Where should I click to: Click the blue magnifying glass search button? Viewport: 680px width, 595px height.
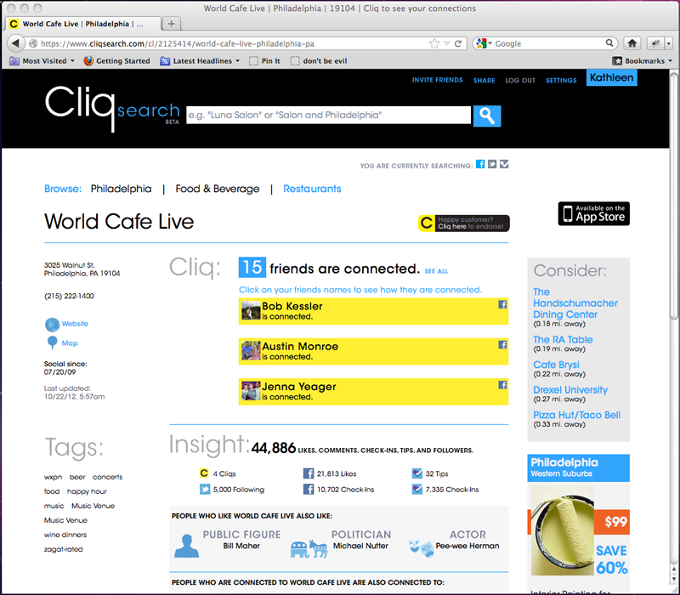(x=486, y=115)
